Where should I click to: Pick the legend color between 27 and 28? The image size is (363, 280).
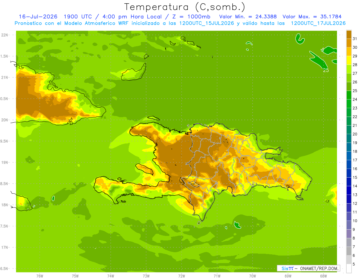point(349,69)
